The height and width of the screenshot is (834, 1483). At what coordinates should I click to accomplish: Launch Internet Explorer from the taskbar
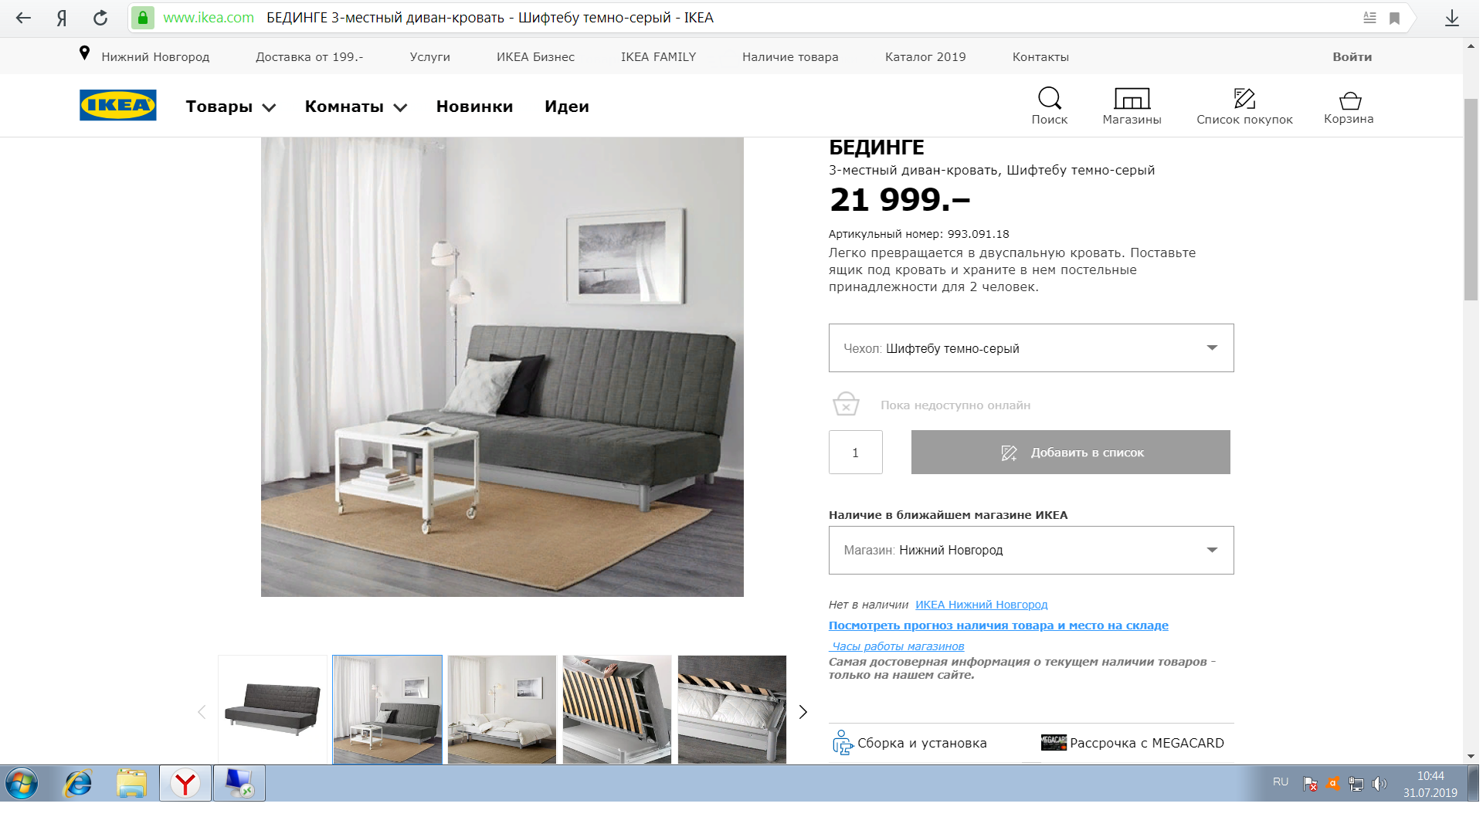78,783
